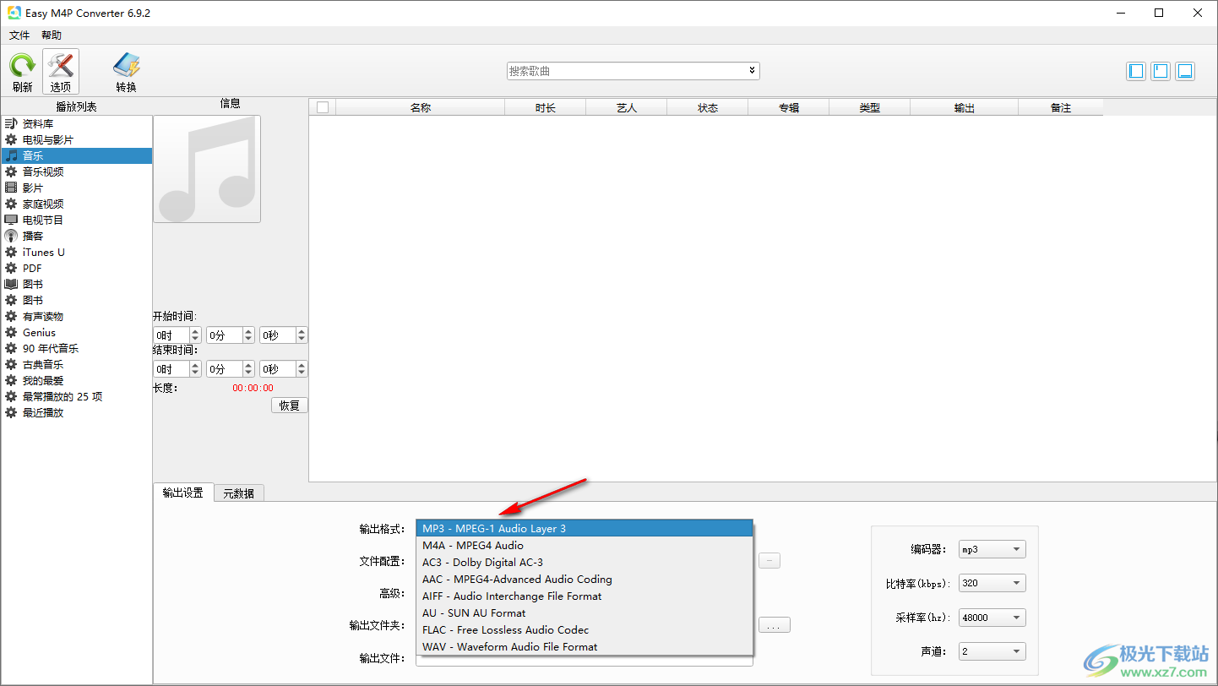Open the 帮助 menu
This screenshot has width=1218, height=686.
(x=52, y=35)
